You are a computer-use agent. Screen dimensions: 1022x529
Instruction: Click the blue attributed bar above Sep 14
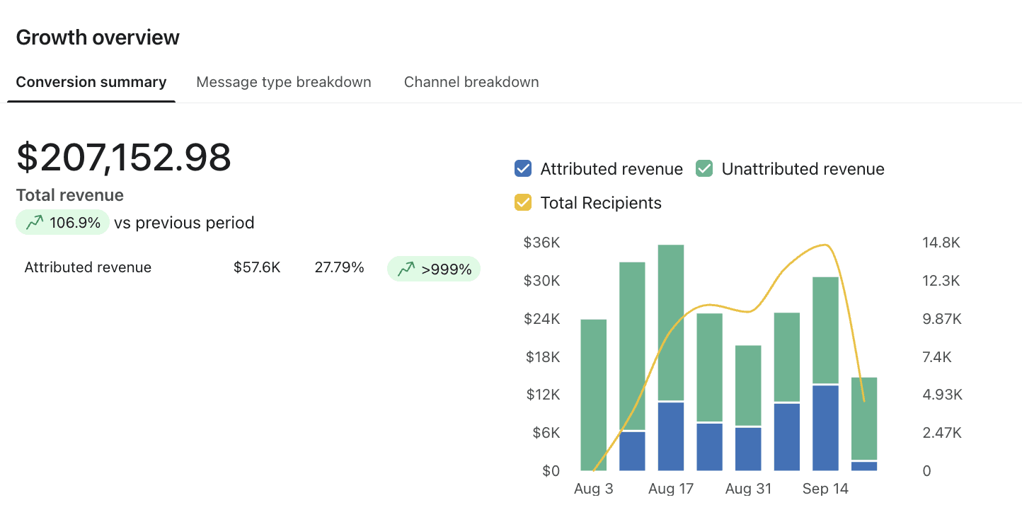(826, 428)
